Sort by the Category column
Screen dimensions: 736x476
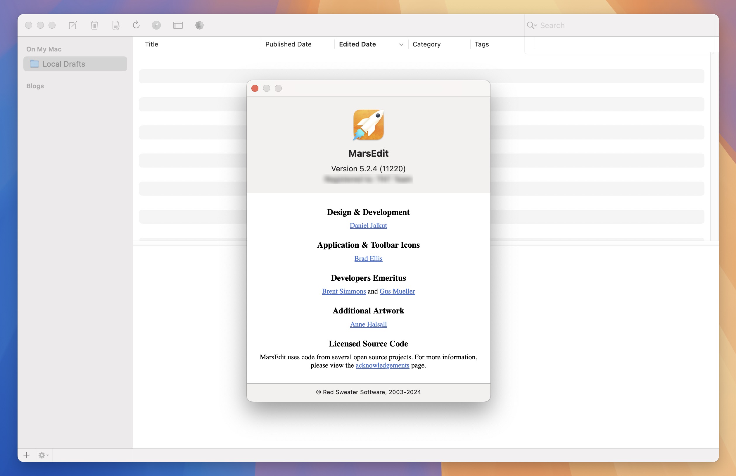(426, 44)
